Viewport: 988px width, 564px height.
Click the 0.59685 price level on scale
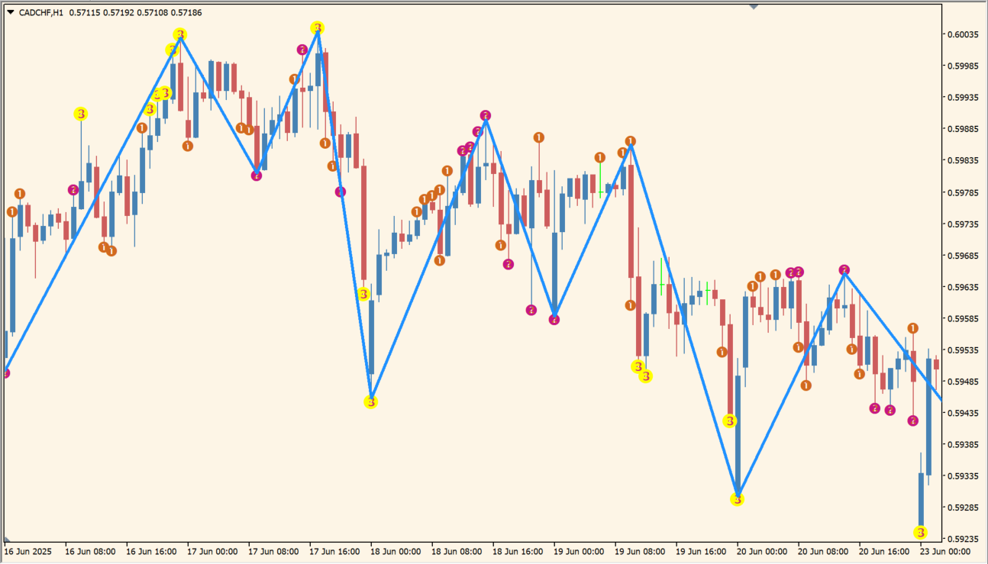963,256
